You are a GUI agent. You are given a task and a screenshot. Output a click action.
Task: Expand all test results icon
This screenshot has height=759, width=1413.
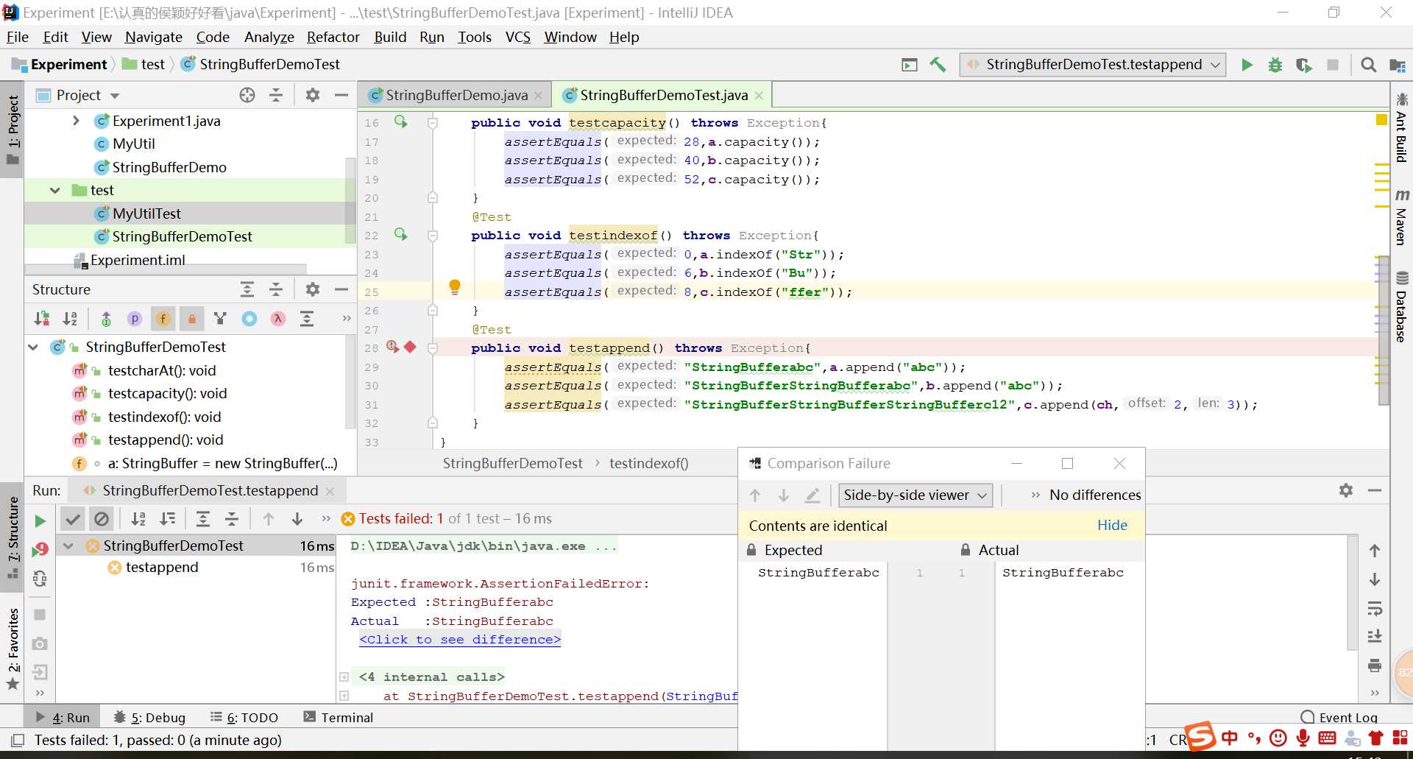(203, 519)
